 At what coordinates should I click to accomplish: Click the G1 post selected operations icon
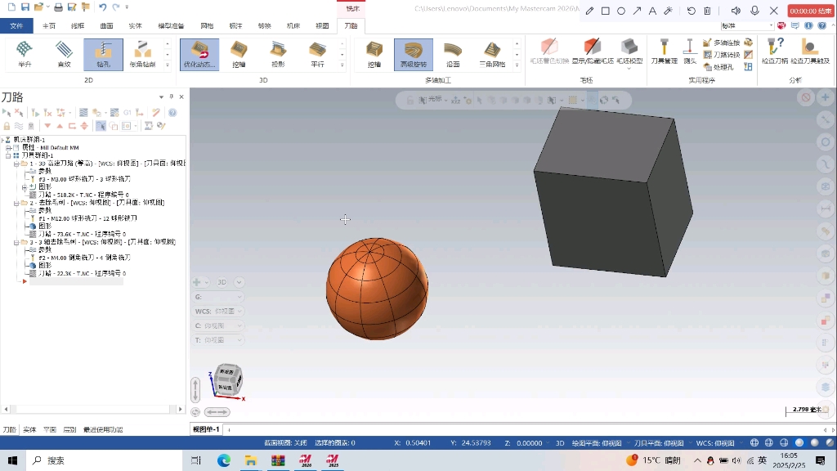click(x=127, y=113)
